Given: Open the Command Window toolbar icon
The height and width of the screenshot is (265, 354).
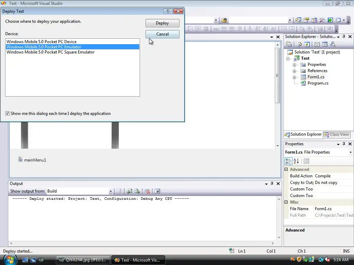Looking at the screenshot, I should tap(338, 20).
